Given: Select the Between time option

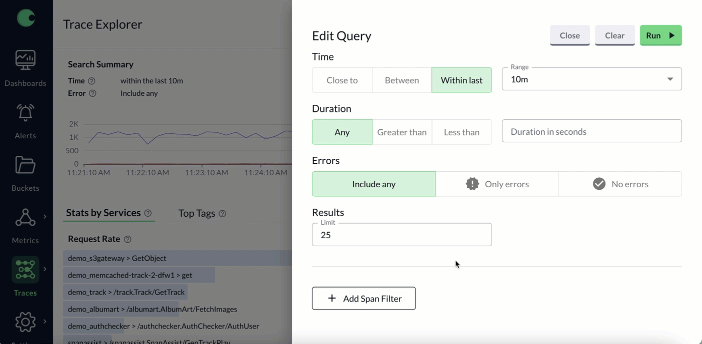Looking at the screenshot, I should coord(402,80).
